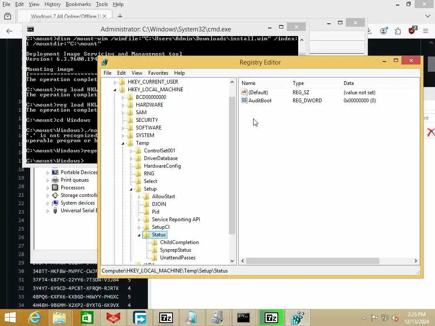Viewport: 435px width, 326px height.
Task: Select the SECURITY key
Action: click(x=147, y=120)
